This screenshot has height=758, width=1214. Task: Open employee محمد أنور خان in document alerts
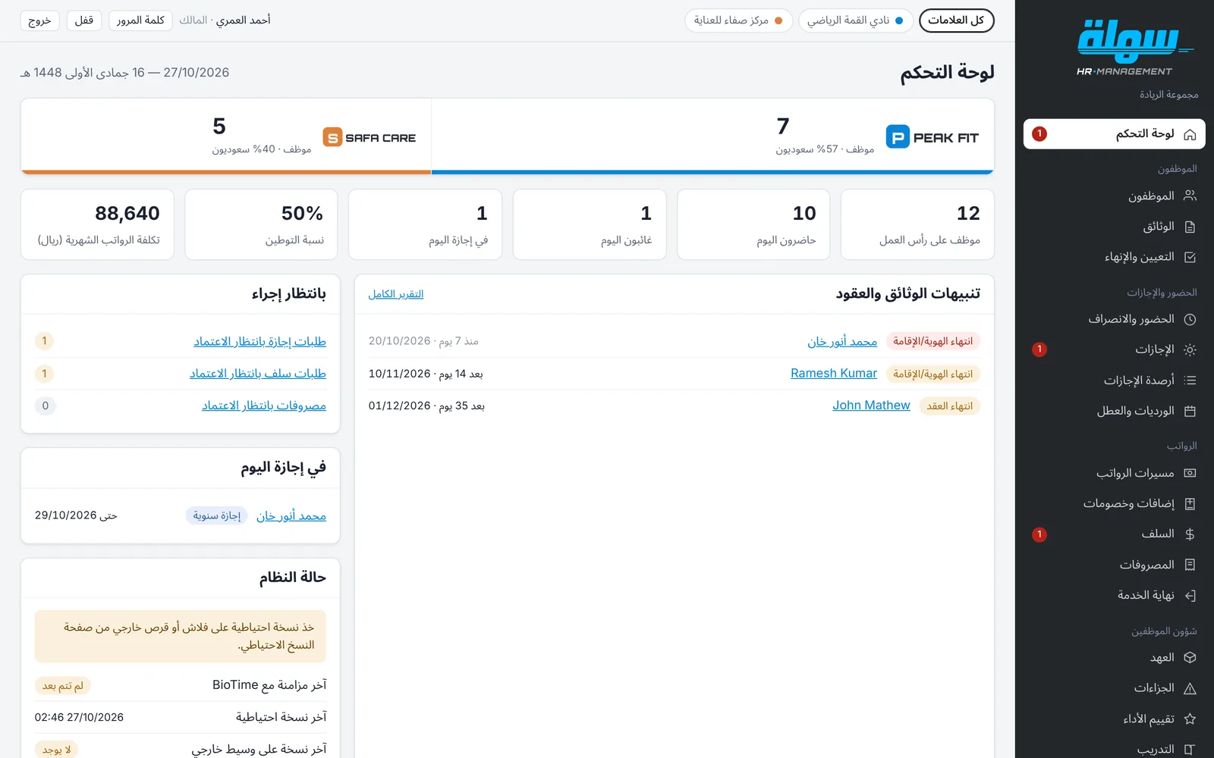point(842,342)
